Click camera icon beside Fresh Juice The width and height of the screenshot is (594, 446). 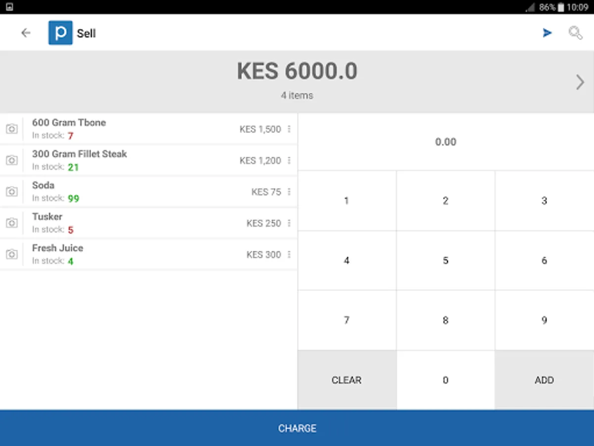(x=11, y=254)
